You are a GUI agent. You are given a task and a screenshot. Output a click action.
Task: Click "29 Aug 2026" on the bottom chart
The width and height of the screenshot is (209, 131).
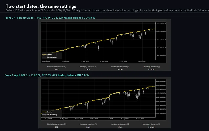(140, 119)
